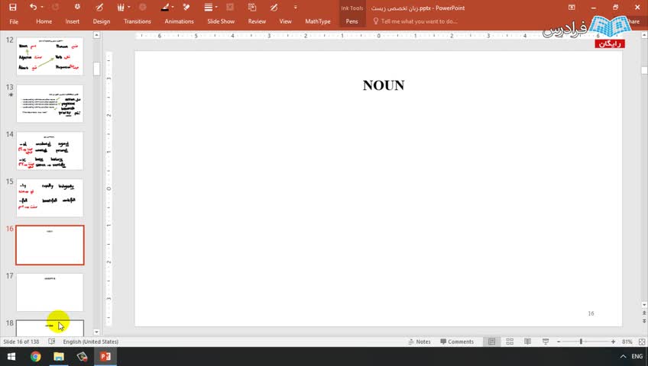Select the View tab
The image size is (648, 366).
tap(285, 21)
